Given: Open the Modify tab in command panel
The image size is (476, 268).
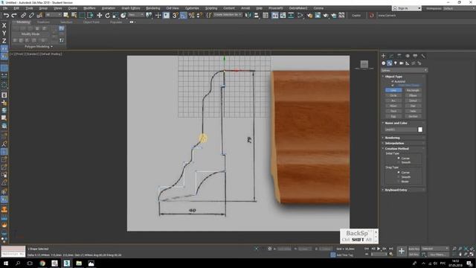Looking at the screenshot, I should [391, 56].
